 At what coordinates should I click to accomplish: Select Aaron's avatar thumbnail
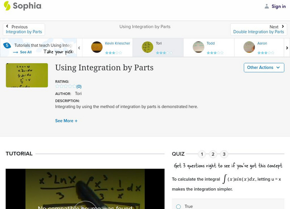pyautogui.click(x=249, y=47)
